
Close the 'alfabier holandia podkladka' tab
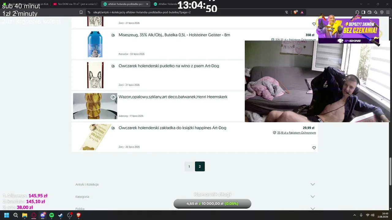pyautogui.click(x=147, y=4)
